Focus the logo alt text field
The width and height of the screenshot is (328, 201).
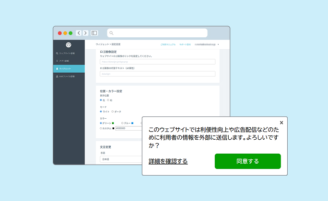157,74
